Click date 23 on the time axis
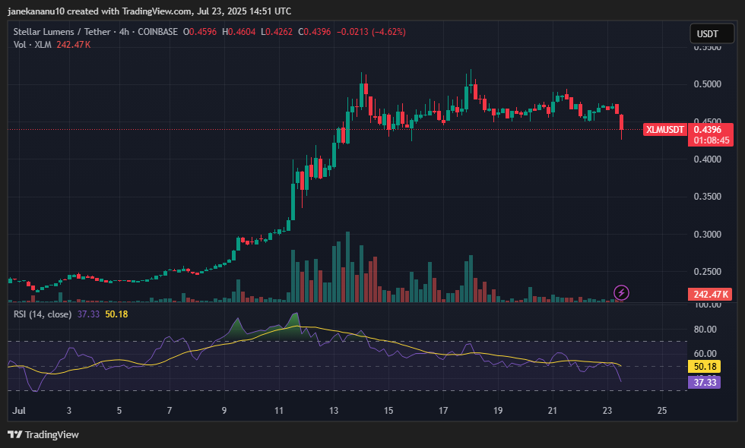The width and height of the screenshot is (745, 448). [x=607, y=411]
